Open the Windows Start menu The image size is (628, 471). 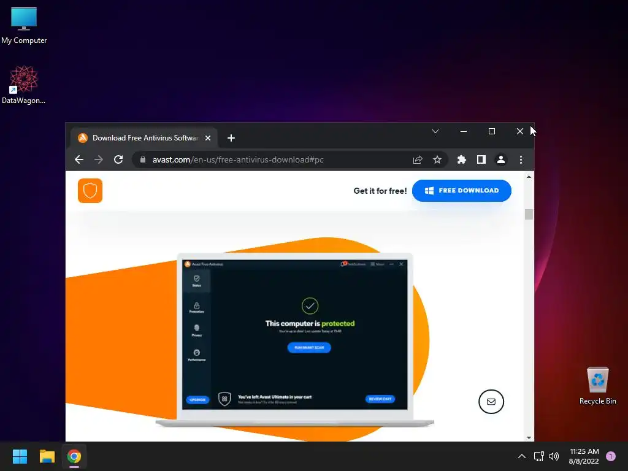pos(20,456)
